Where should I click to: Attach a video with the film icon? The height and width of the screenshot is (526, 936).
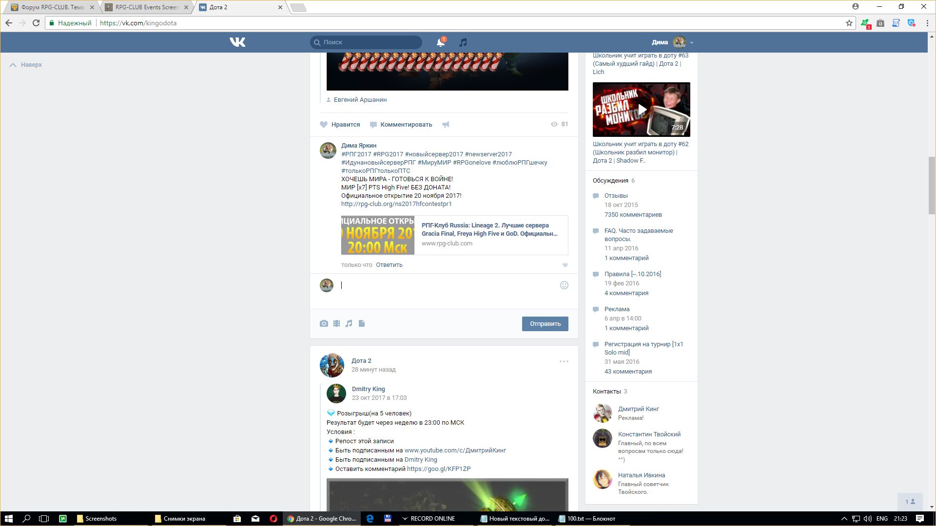tap(336, 323)
